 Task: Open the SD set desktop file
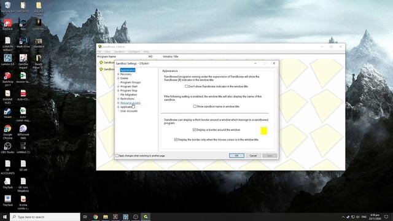point(23,165)
